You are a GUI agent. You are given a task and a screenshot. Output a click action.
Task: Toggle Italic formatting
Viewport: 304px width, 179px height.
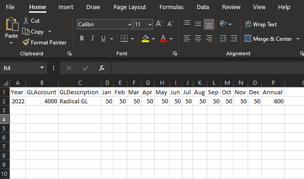93,39
